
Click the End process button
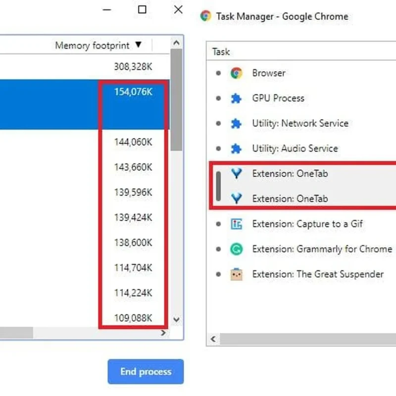(x=146, y=372)
